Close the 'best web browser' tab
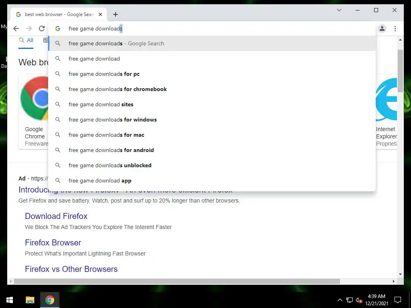The width and height of the screenshot is (411, 308). point(100,14)
